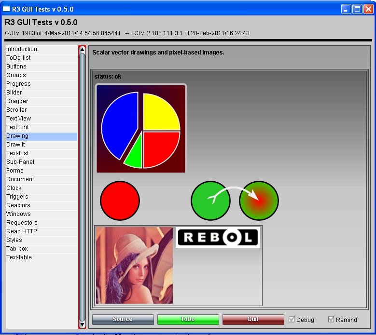This screenshot has height=335, width=376.
Task: Click the woman with hat photo
Action: click(134, 265)
